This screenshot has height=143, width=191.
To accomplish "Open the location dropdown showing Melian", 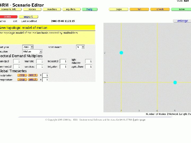I will pyautogui.click(x=32, y=52).
